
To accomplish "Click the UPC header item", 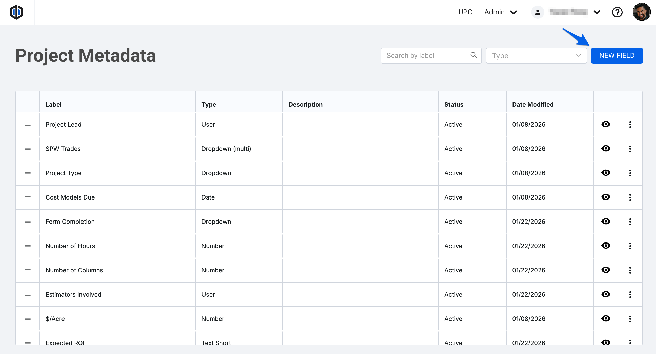I will (x=465, y=12).
